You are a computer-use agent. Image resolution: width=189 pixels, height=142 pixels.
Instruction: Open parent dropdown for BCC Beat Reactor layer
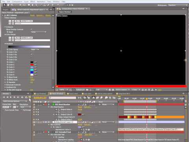[x=108, y=105]
